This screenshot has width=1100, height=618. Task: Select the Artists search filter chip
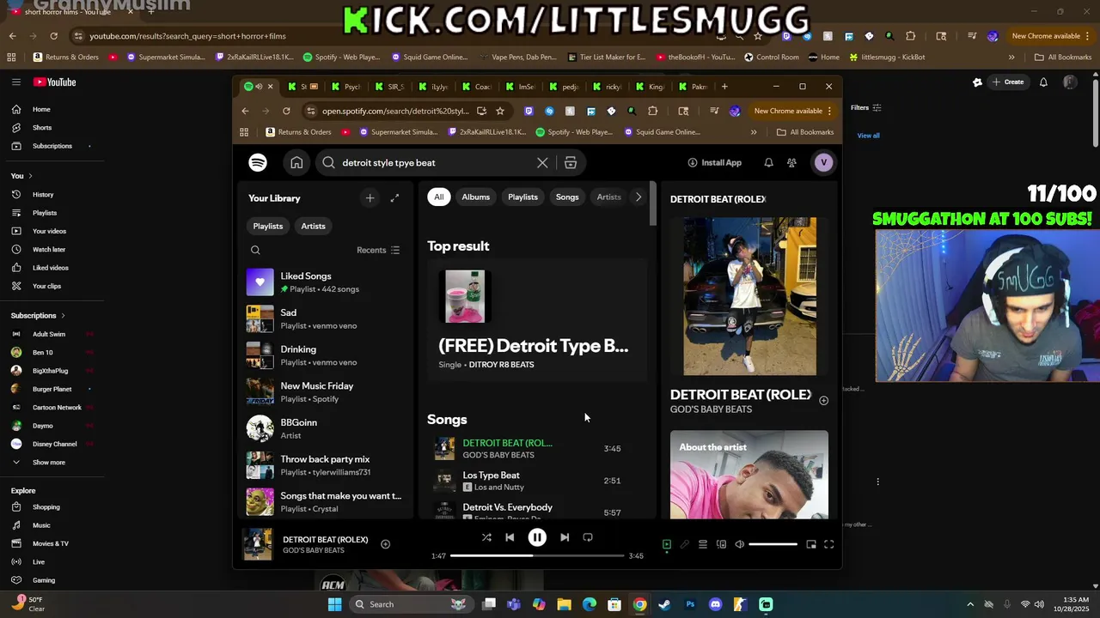tap(608, 197)
